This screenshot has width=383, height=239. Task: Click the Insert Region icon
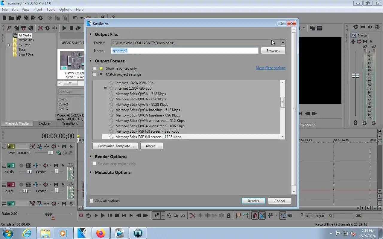tap(246, 215)
